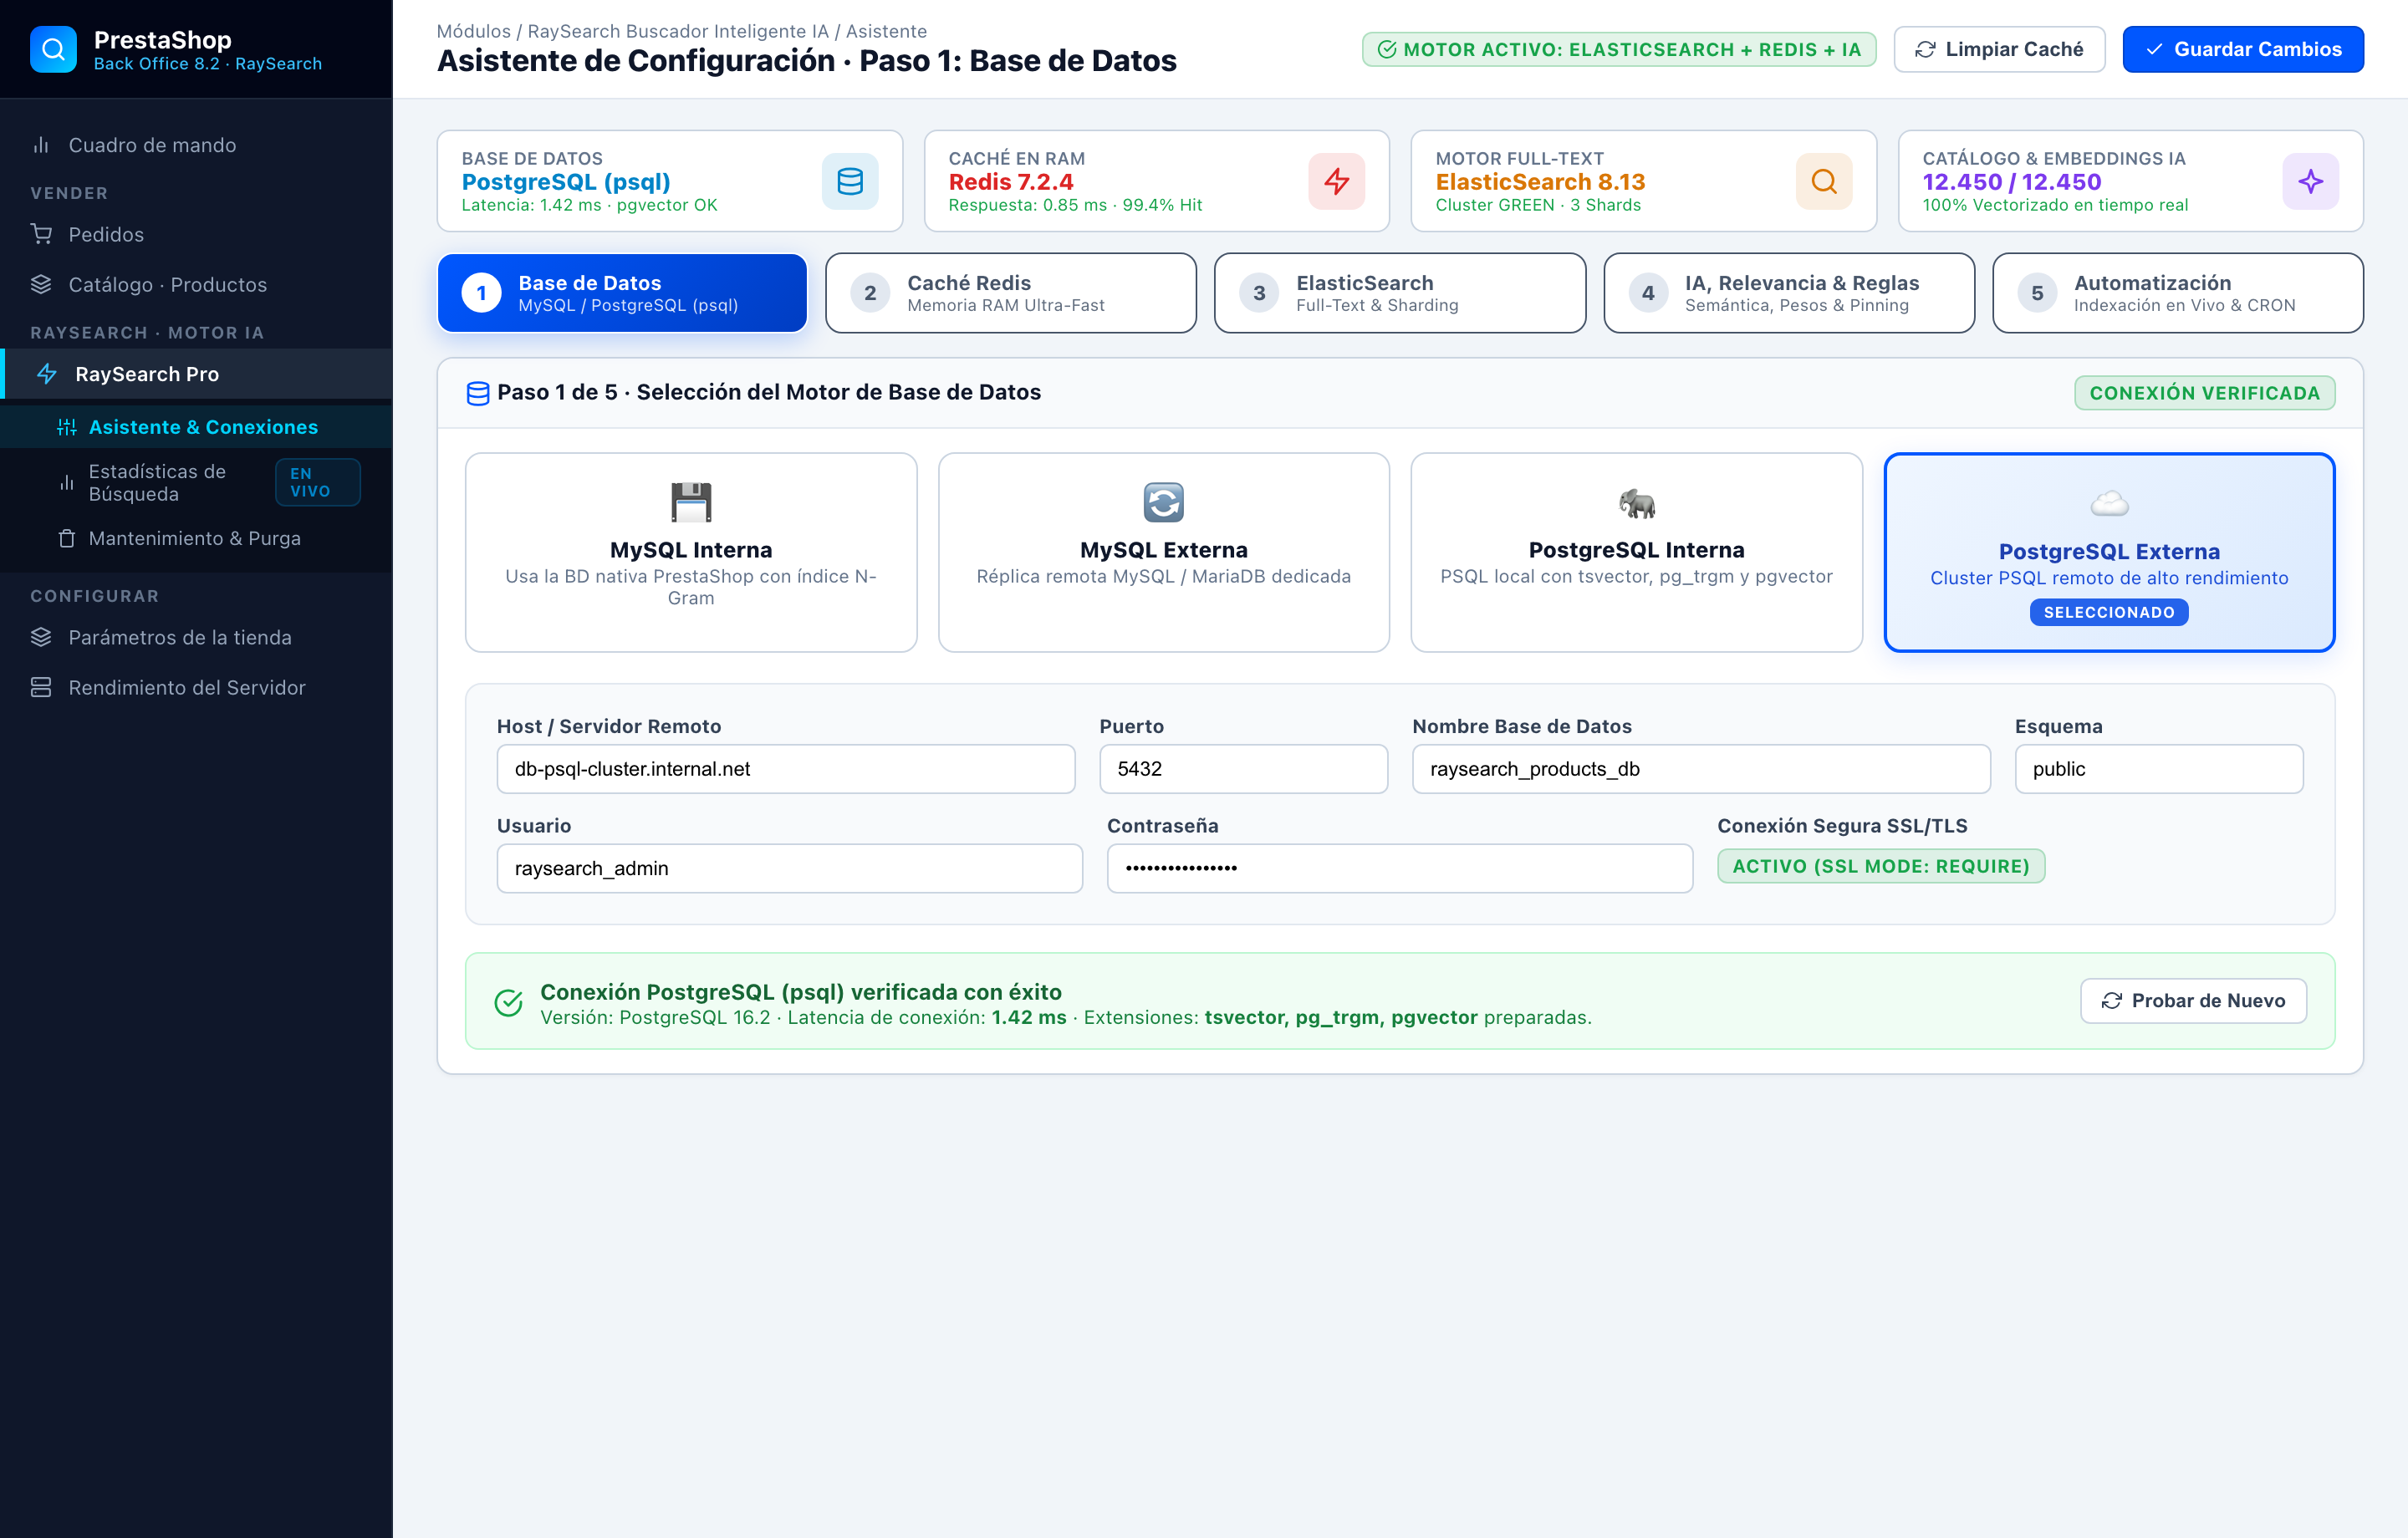Screen dimensions: 2408x1538
Task: Open Estadísticas de Búsqueda submenu item
Action: point(196,482)
